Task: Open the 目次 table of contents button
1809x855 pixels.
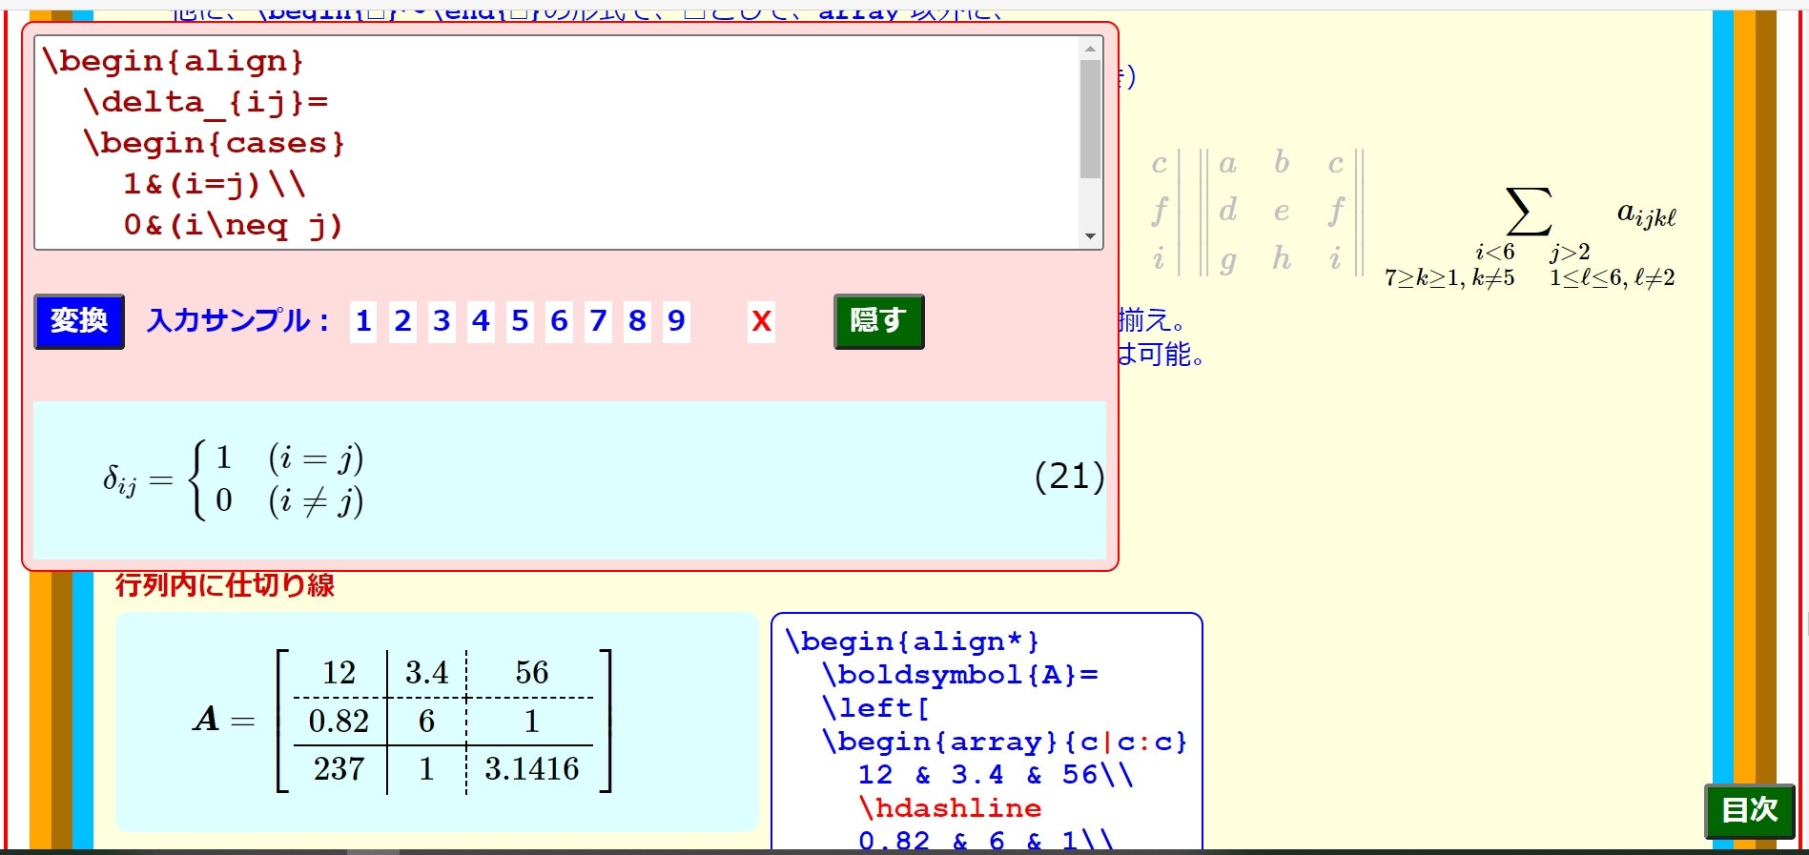Action: click(1750, 811)
